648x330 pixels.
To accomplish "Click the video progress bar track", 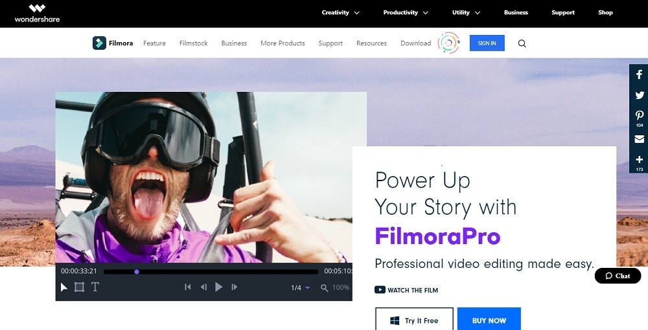I will pos(211,271).
